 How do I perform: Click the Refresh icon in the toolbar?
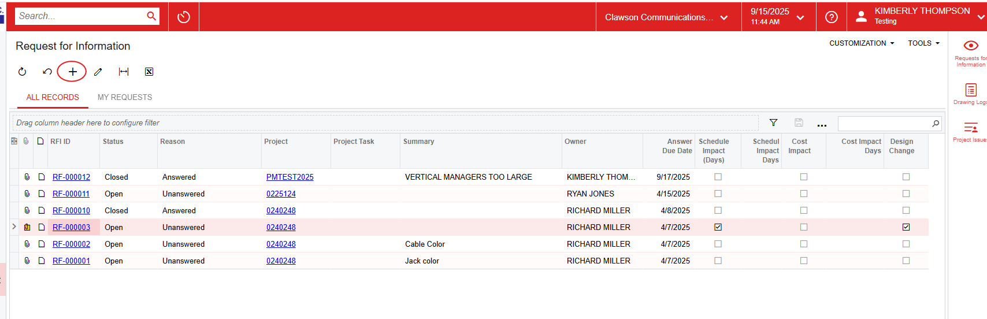[x=23, y=72]
